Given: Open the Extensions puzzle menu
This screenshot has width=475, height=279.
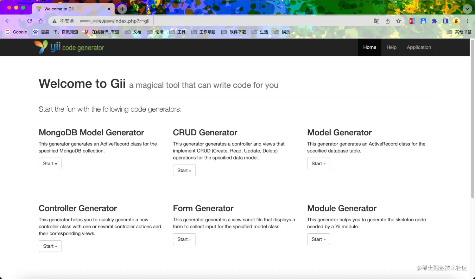Looking at the screenshot, I should 434,21.
